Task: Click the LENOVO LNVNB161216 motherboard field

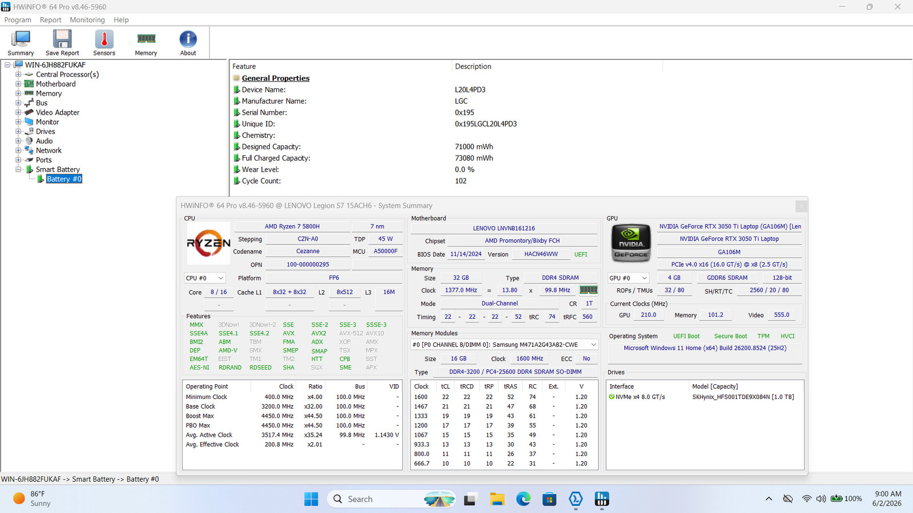Action: pyautogui.click(x=504, y=228)
